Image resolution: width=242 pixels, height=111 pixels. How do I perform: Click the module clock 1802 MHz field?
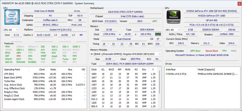tap(135, 59)
